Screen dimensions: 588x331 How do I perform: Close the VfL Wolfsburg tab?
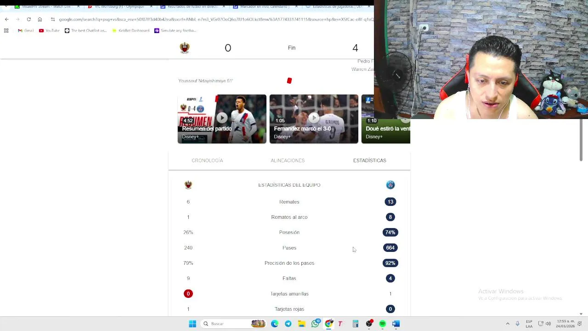[151, 6]
